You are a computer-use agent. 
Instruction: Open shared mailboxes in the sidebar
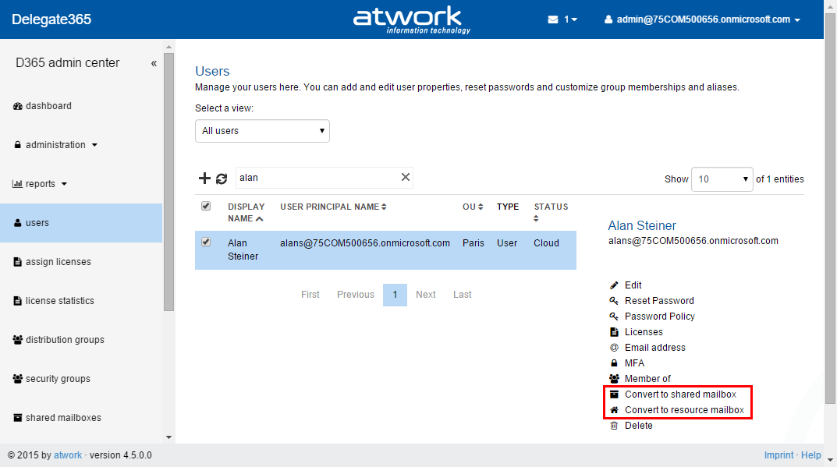point(62,418)
